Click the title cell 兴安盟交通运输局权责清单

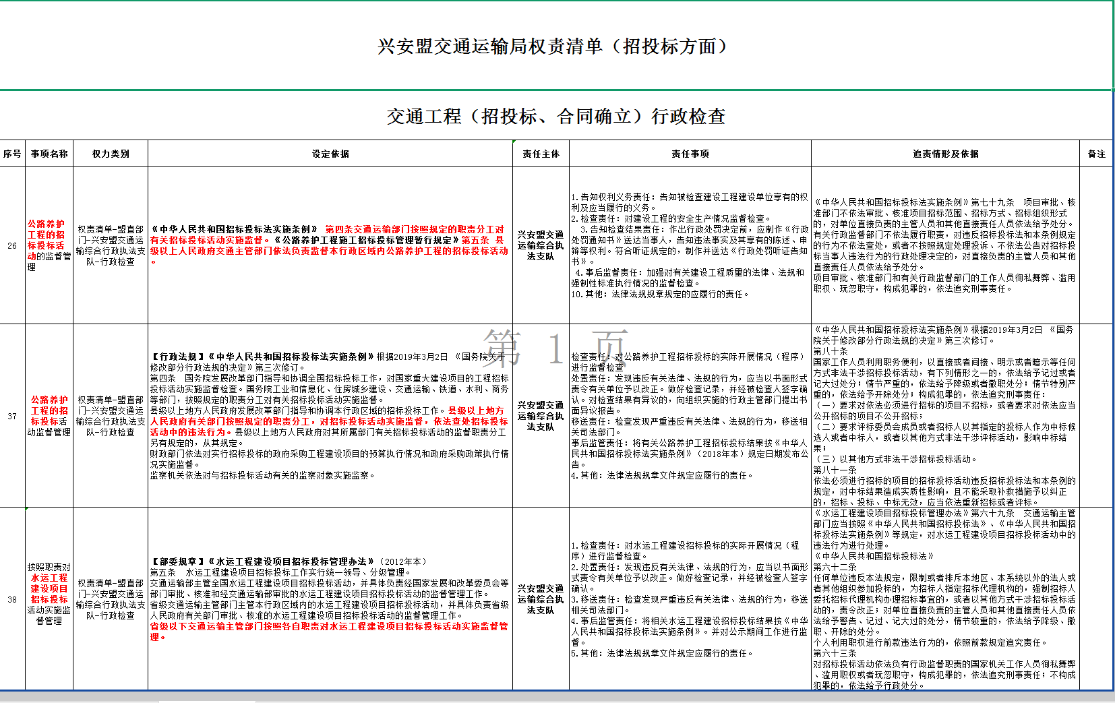click(555, 46)
